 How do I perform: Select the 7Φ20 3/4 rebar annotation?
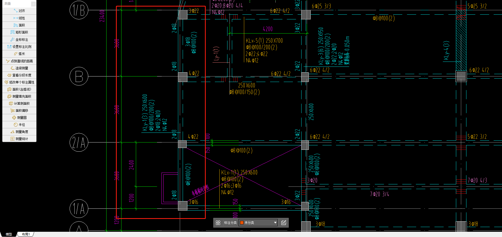click(x=380, y=194)
